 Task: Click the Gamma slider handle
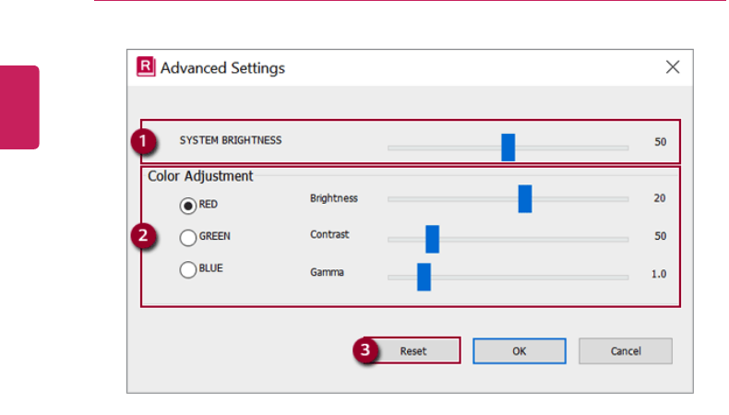(424, 276)
